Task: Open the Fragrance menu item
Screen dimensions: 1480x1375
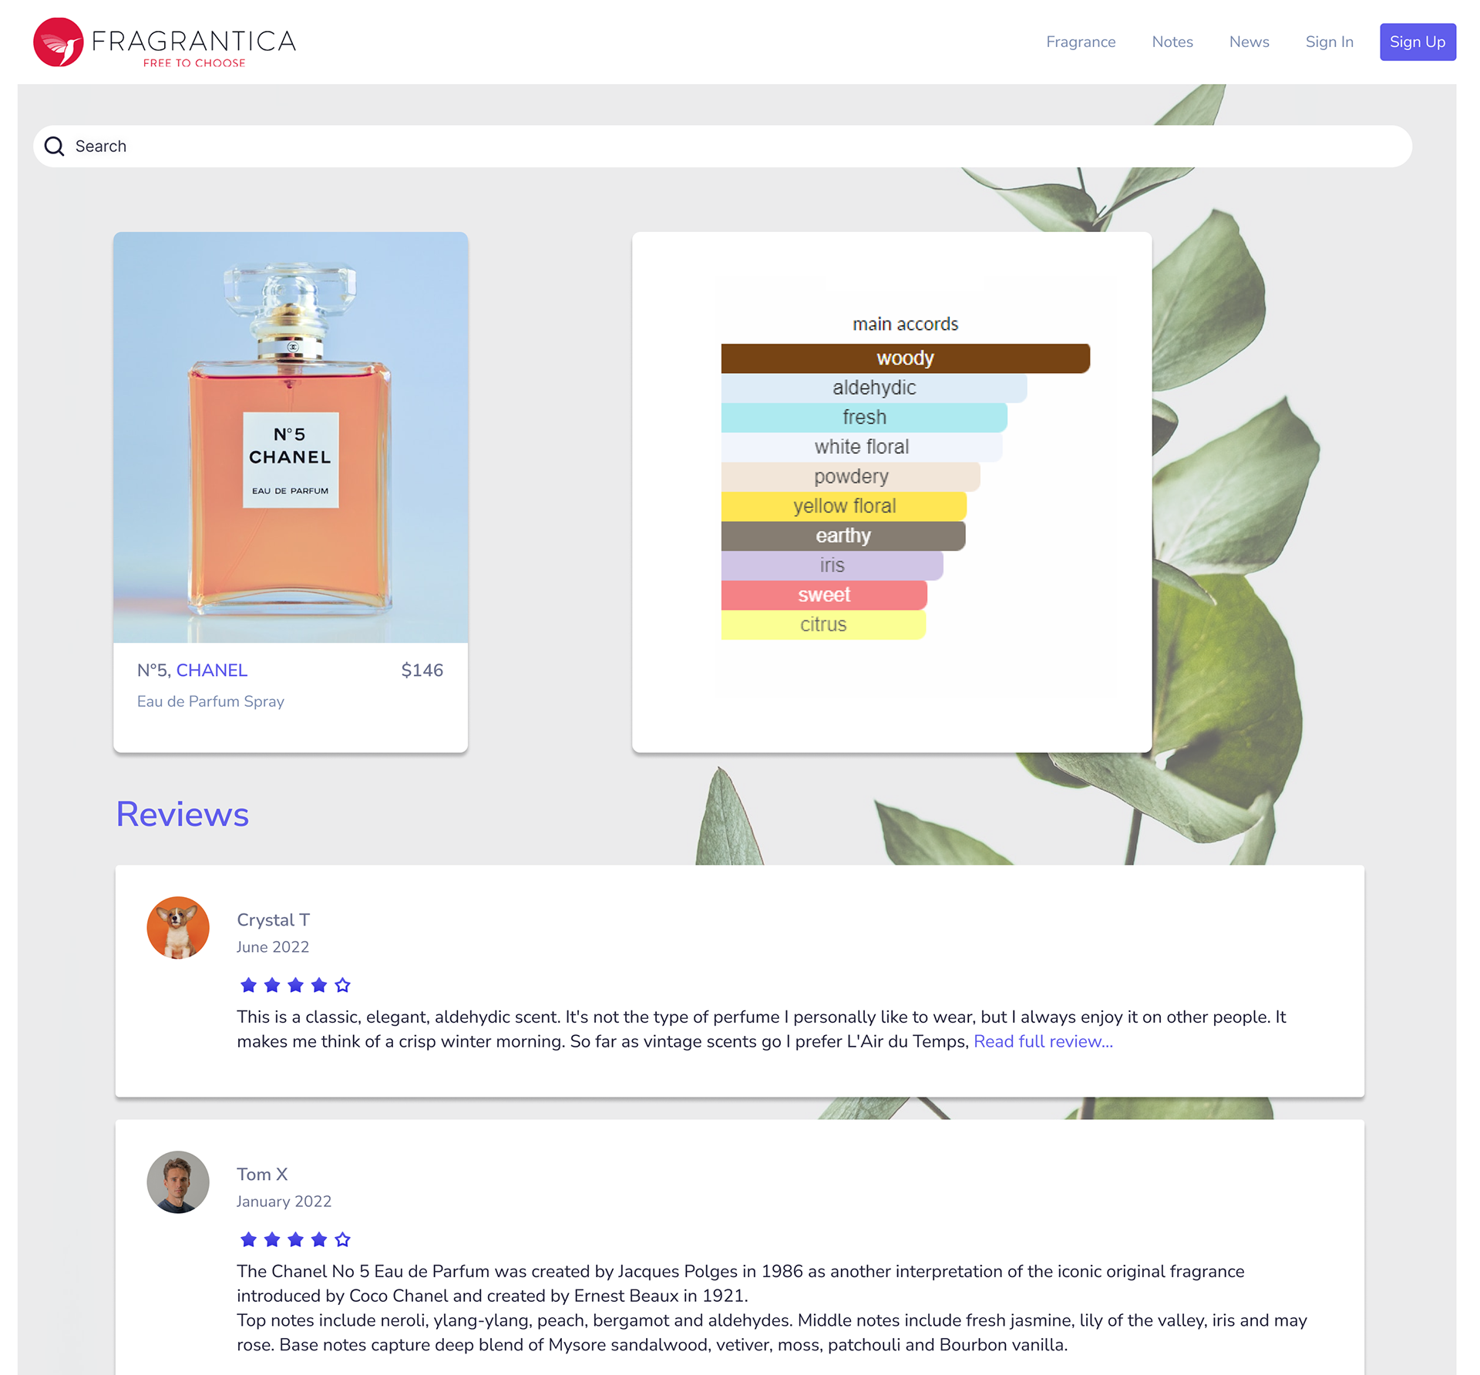Action: pyautogui.click(x=1081, y=42)
